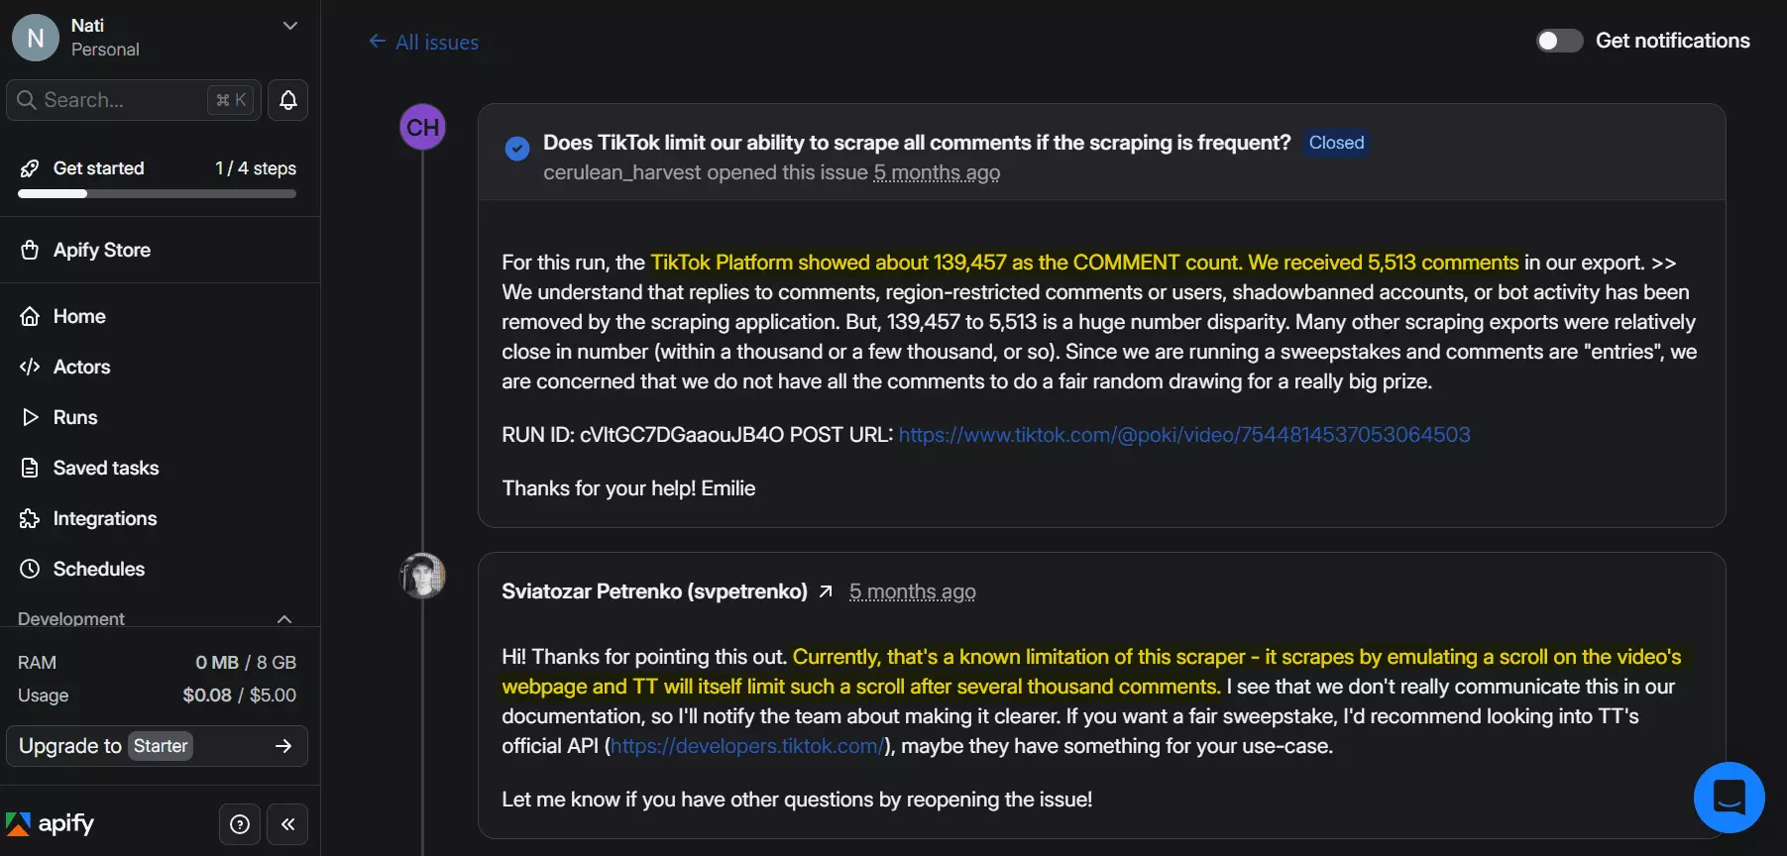Collapse sidebar with double chevron icon

point(287,824)
